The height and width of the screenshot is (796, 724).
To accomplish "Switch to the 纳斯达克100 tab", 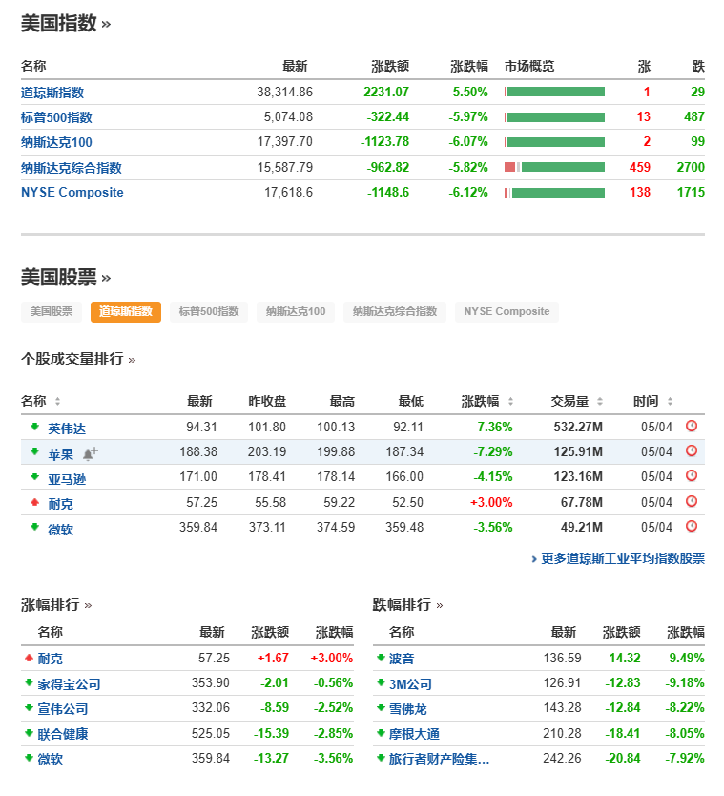I will 295,311.
